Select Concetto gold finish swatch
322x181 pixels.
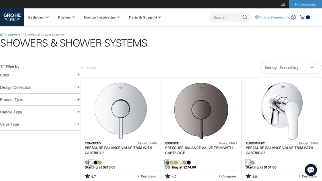(100, 162)
